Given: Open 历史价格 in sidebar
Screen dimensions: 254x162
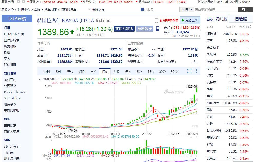Looking at the screenshot, I should (x=10, y=46).
